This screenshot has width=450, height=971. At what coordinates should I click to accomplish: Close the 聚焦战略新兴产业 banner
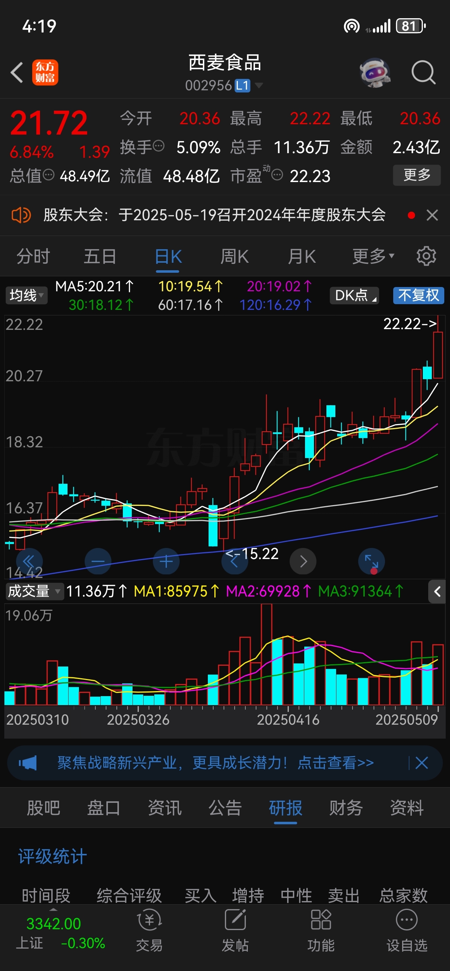tap(421, 763)
